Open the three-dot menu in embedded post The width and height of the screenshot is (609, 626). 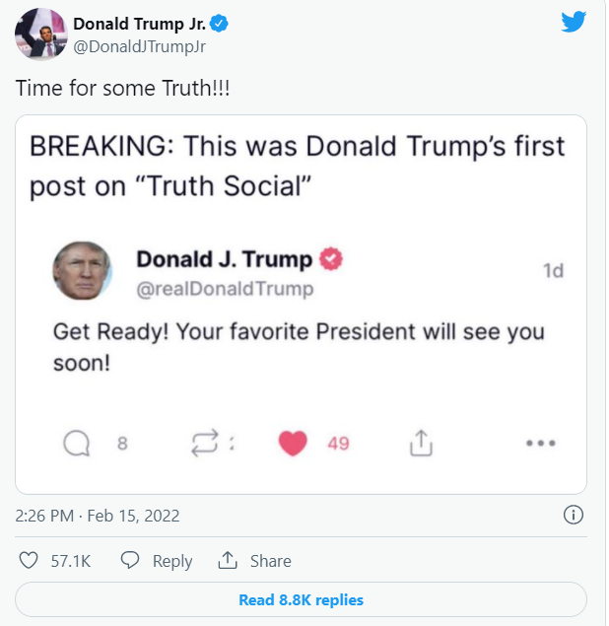point(541,443)
